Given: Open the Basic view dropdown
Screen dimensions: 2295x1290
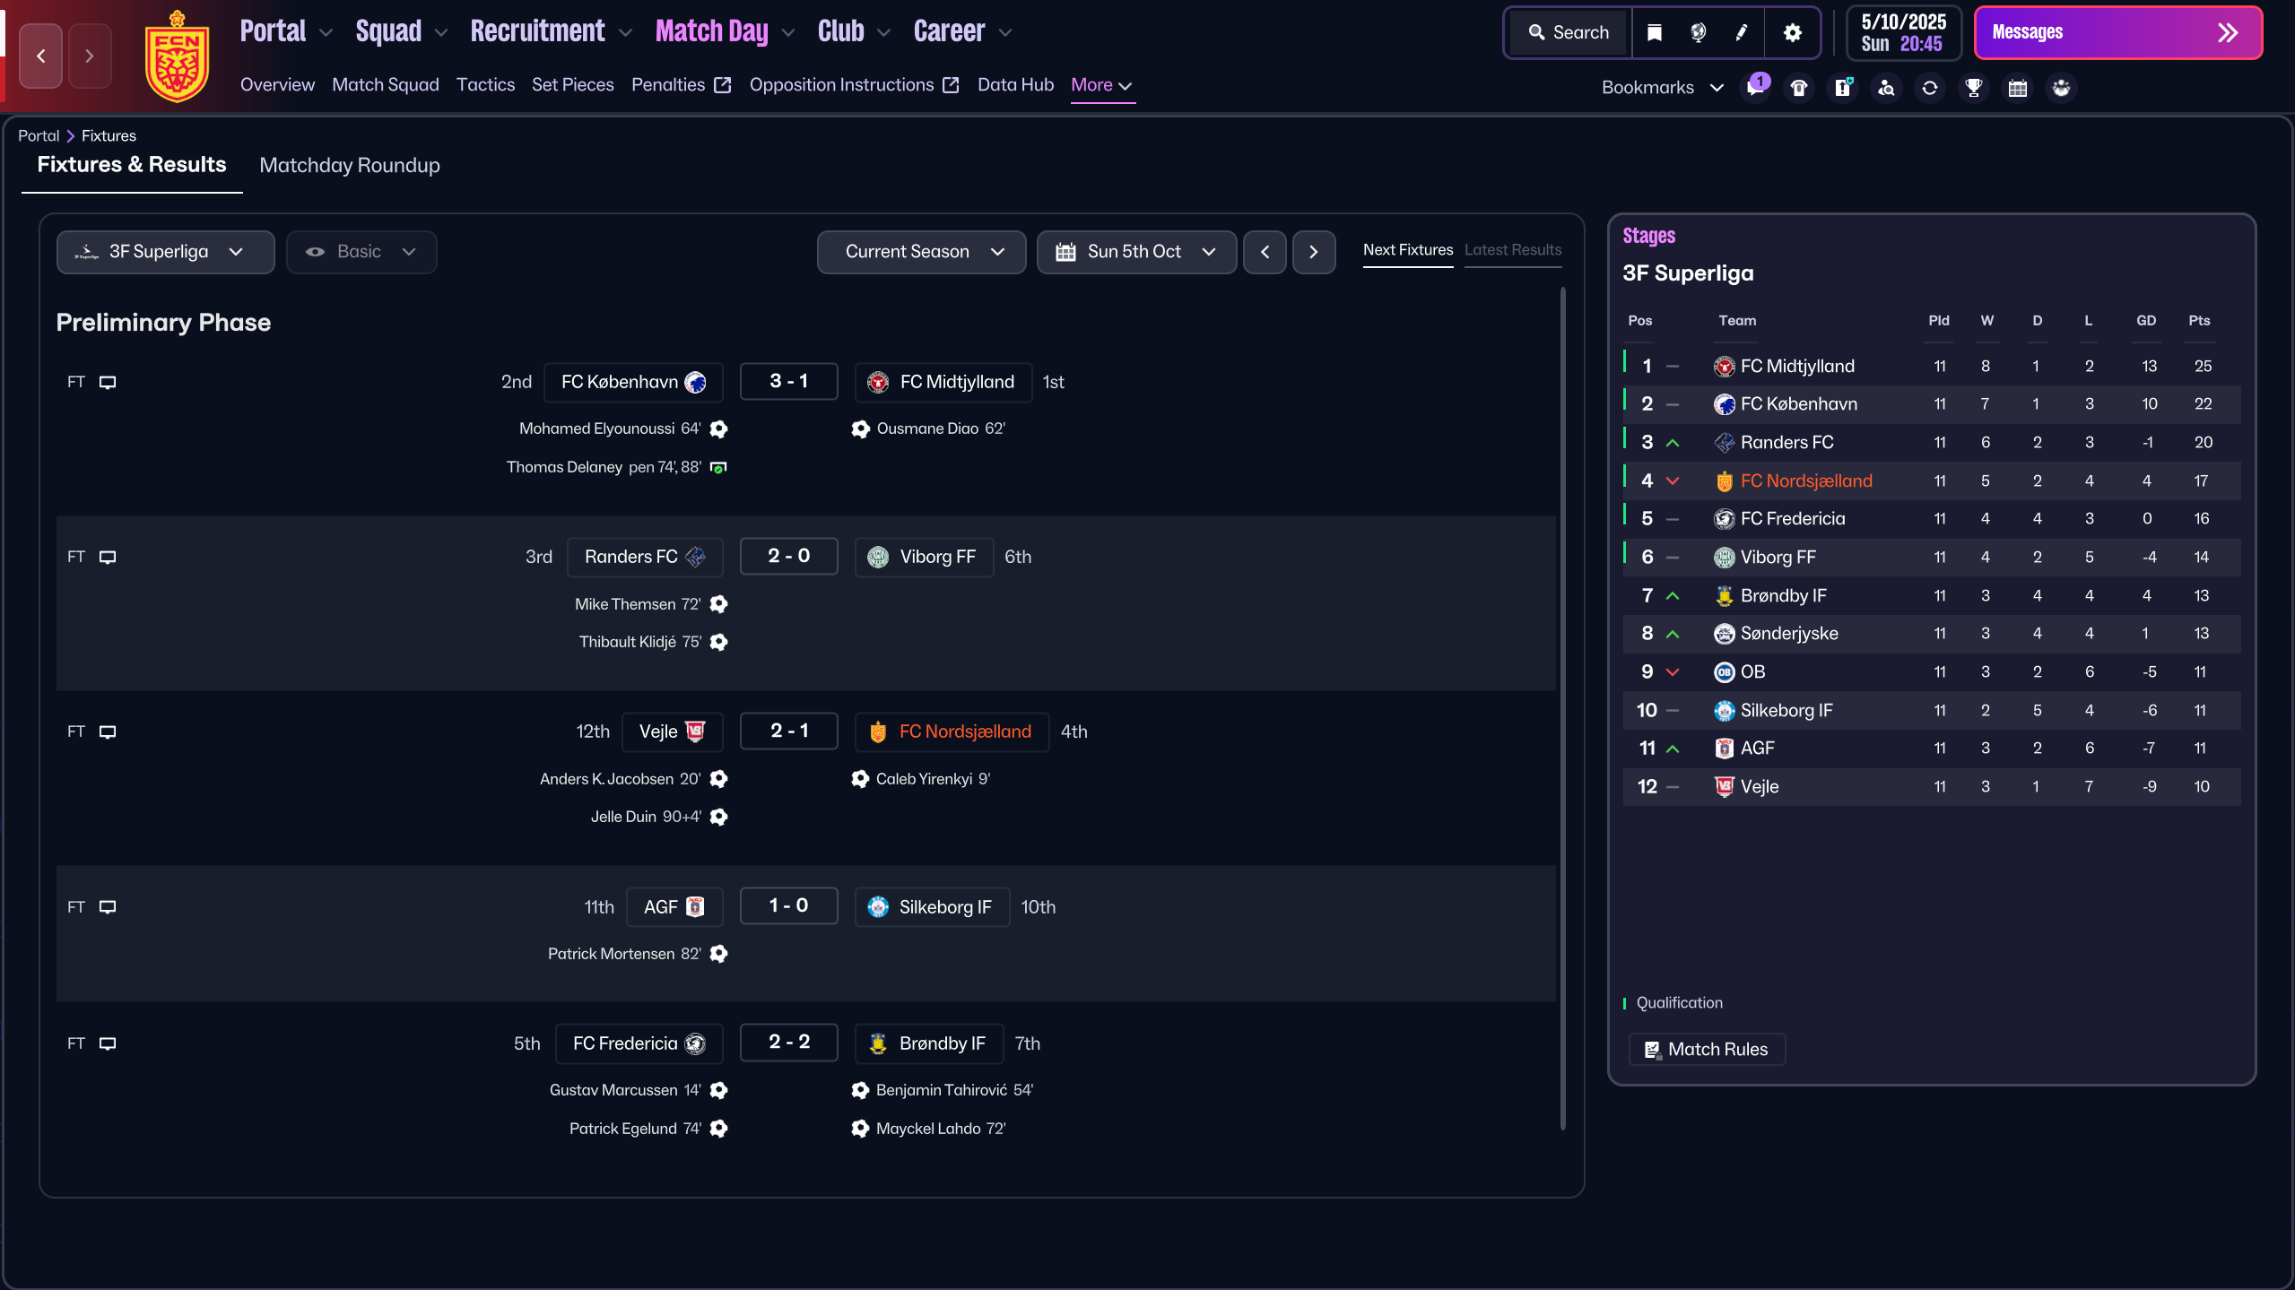Looking at the screenshot, I should [x=361, y=252].
